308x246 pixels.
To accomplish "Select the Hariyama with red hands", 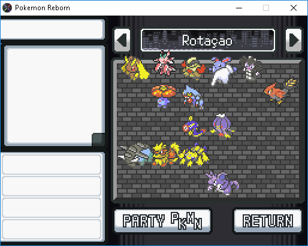I will tap(194, 69).
